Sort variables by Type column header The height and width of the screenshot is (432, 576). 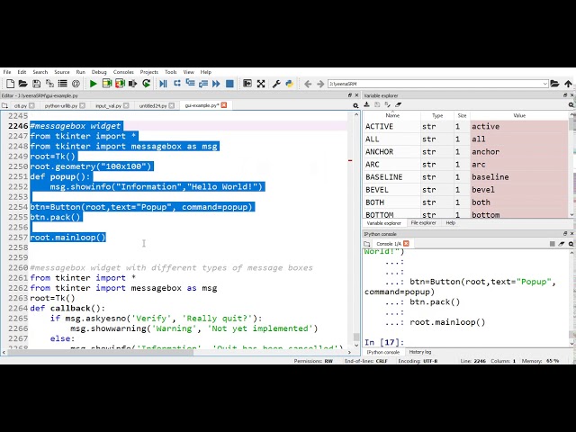point(437,115)
